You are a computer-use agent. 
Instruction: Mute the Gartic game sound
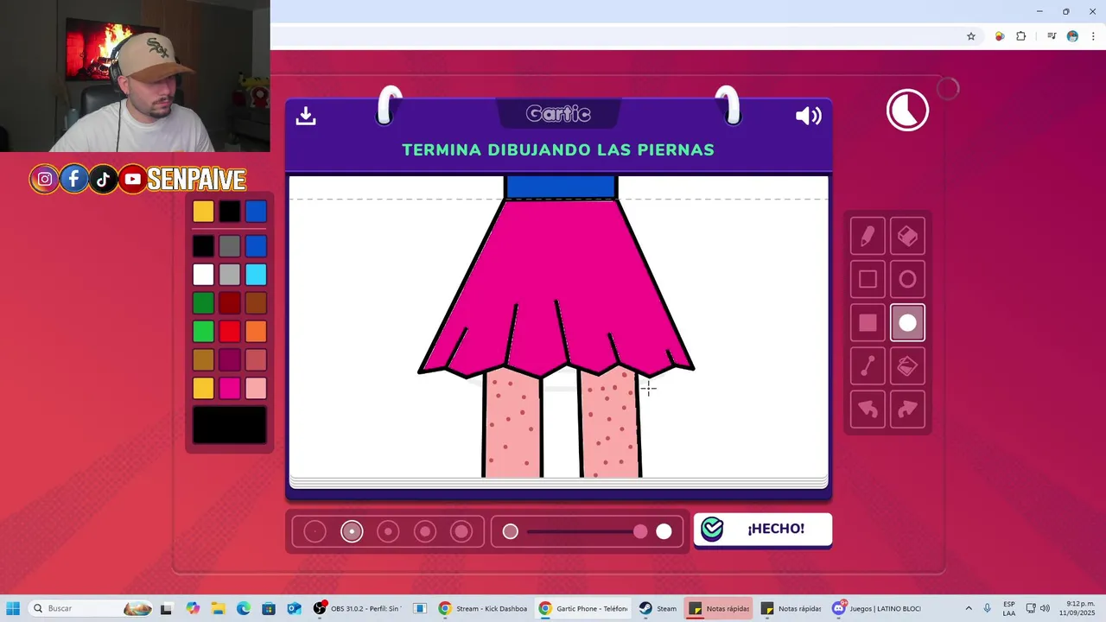[808, 116]
